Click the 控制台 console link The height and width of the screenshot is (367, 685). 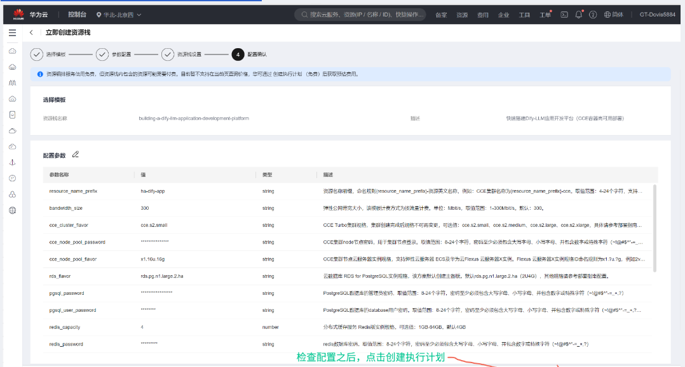[77, 15]
